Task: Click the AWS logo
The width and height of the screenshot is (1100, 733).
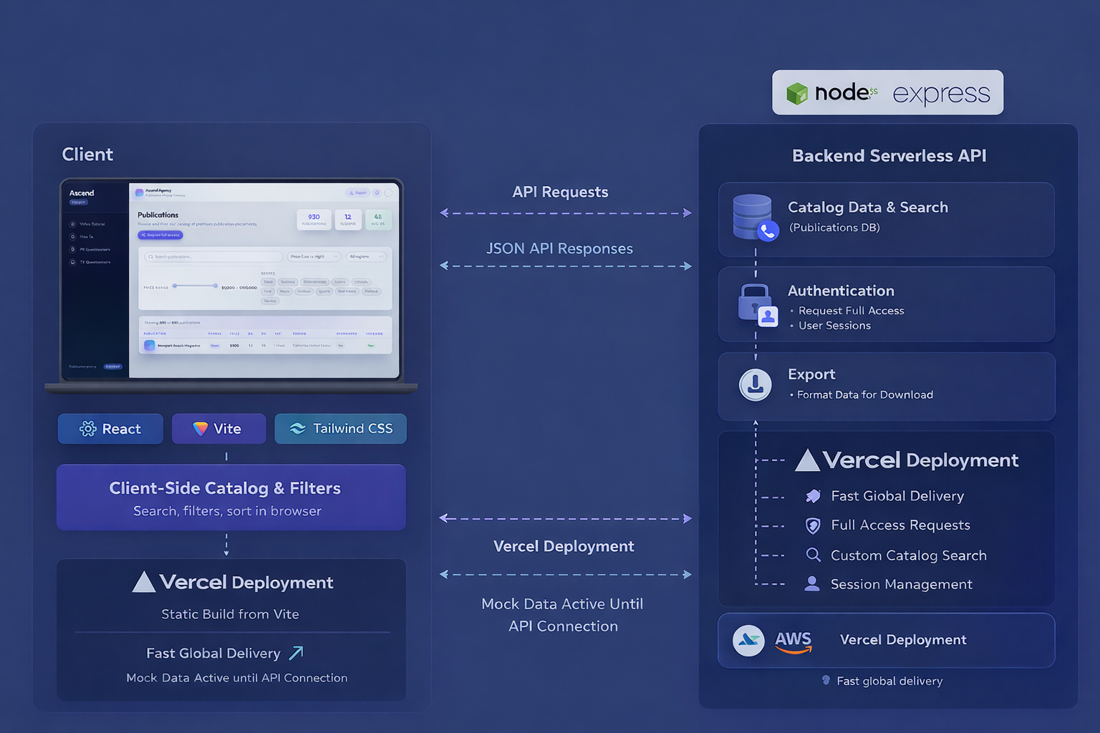Action: click(793, 641)
